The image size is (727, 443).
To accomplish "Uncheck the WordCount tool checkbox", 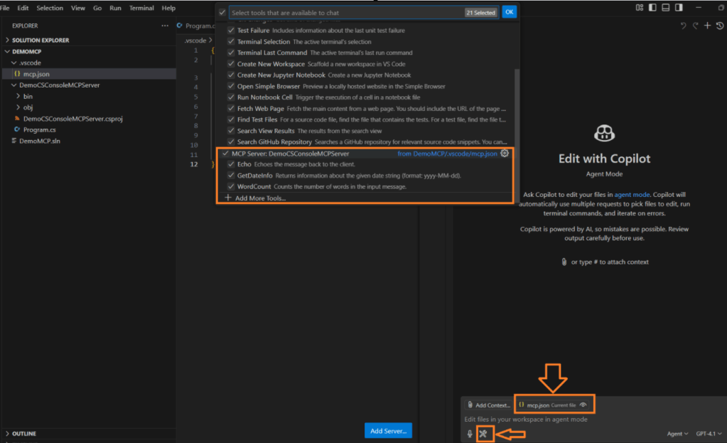I will point(230,186).
